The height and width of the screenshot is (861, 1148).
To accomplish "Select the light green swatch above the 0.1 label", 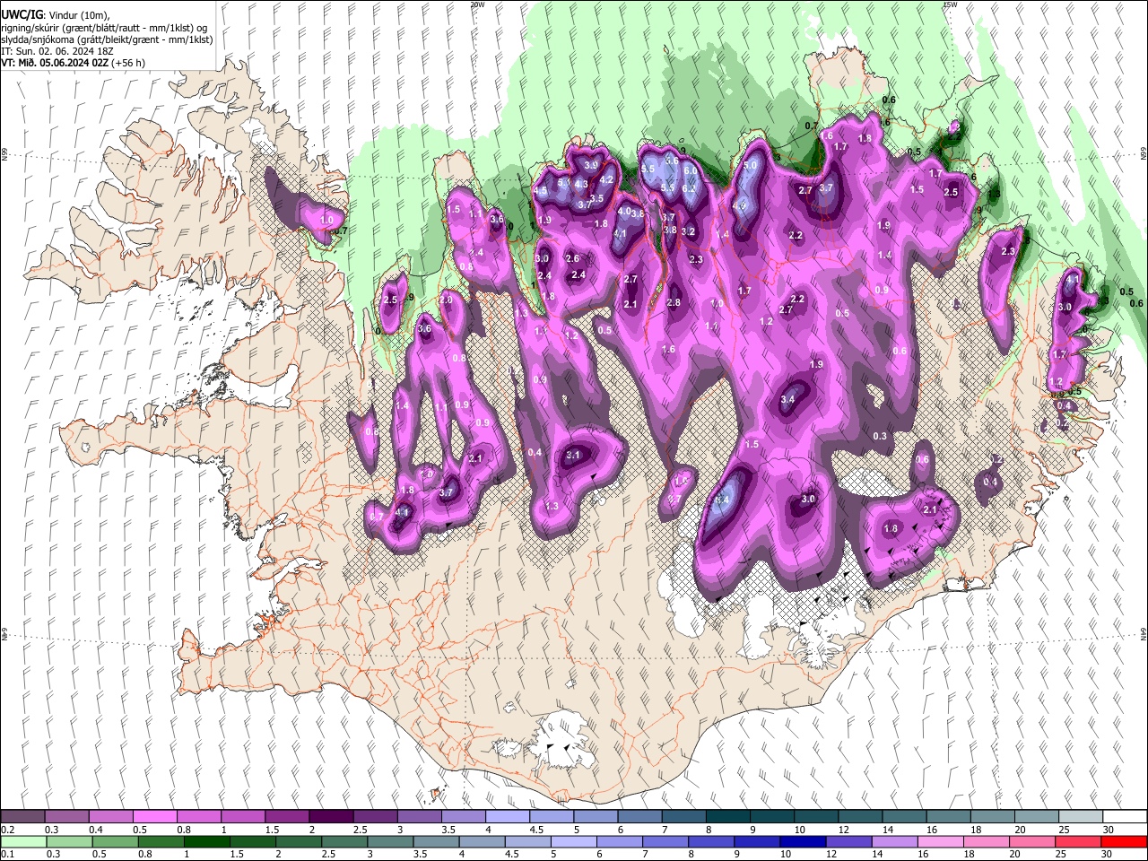I will point(22,841).
